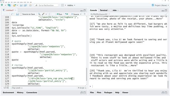Screen dimensions: 170x96
Task: Click the Print icon in main toolbar
Action: click(x=30, y=5)
